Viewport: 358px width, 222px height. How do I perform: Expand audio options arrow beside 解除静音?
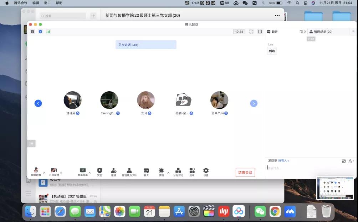point(44,173)
